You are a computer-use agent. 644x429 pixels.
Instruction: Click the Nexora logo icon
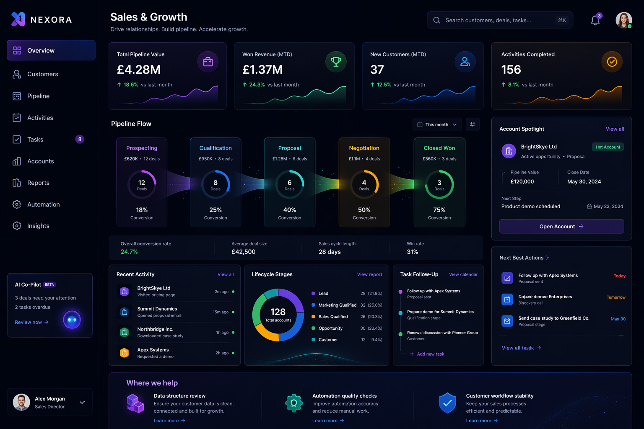pos(18,19)
